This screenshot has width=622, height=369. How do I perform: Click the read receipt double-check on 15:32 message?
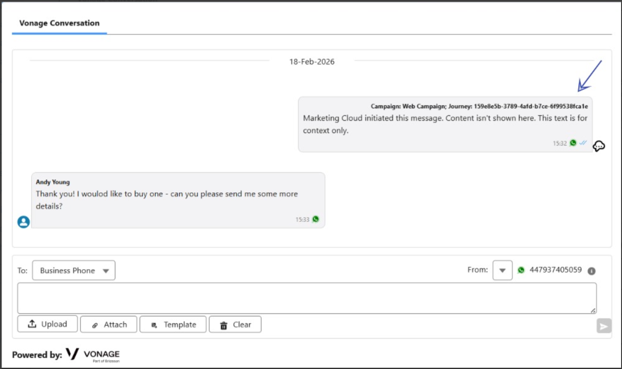click(583, 143)
